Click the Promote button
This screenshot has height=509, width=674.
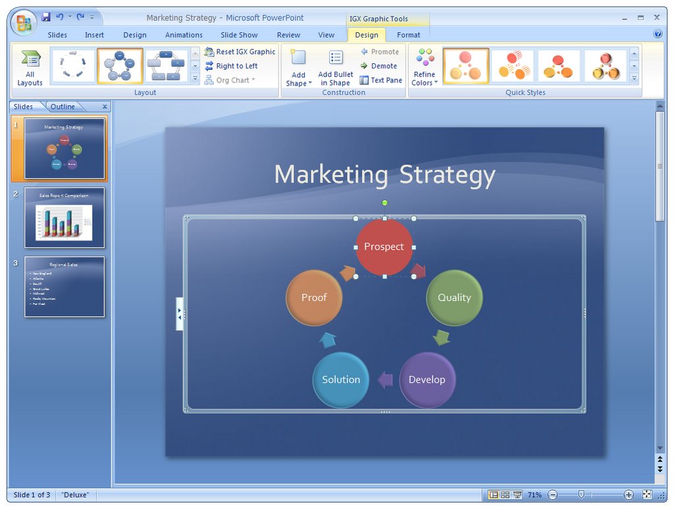pos(380,51)
